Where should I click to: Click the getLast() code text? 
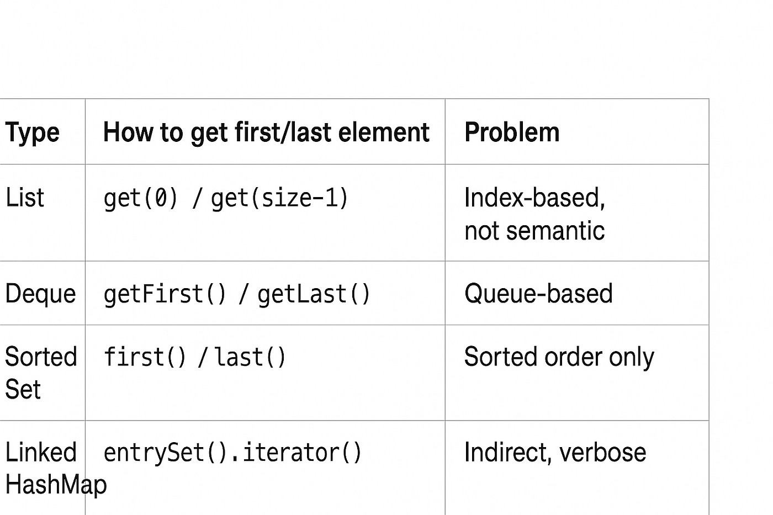tap(314, 294)
